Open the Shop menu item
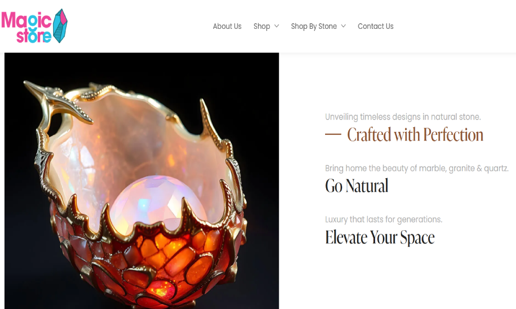 coord(262,26)
